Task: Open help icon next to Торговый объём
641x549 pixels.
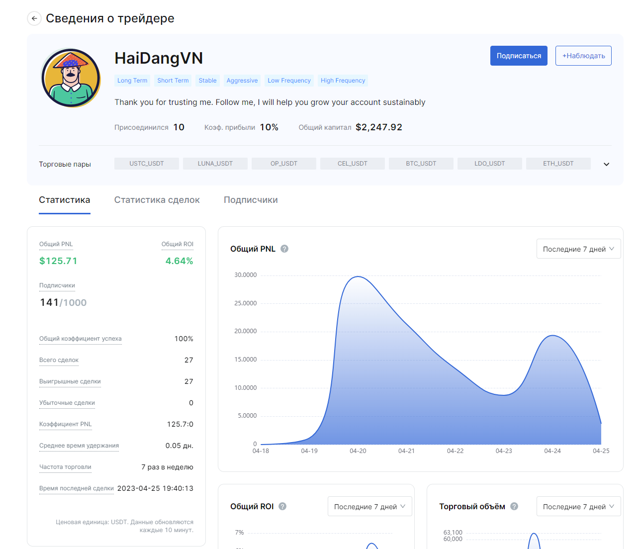Action: click(x=514, y=506)
